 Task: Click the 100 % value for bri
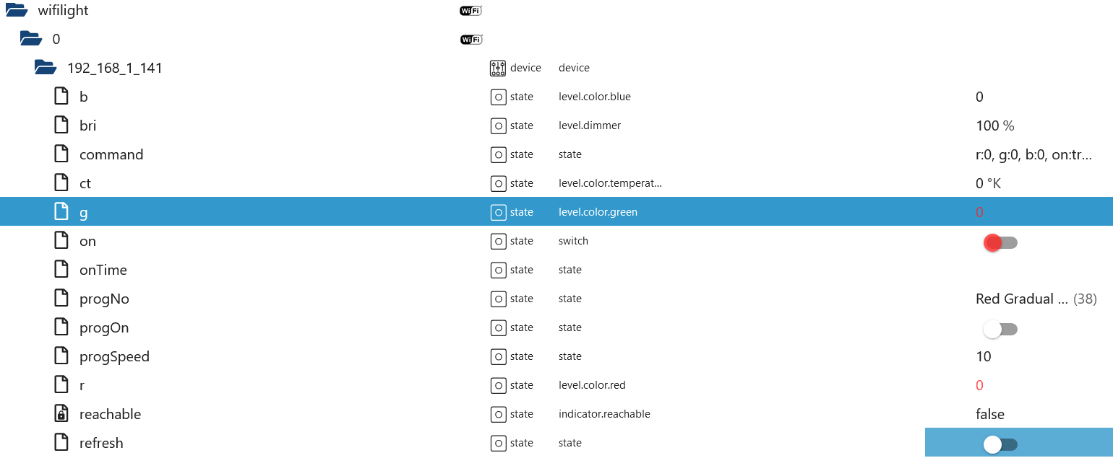tap(995, 125)
